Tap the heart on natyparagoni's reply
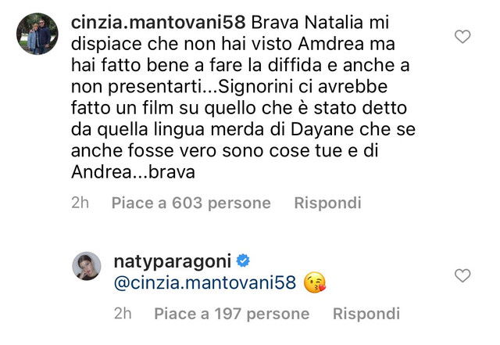Viewport: 500px width, 345px height. click(462, 275)
